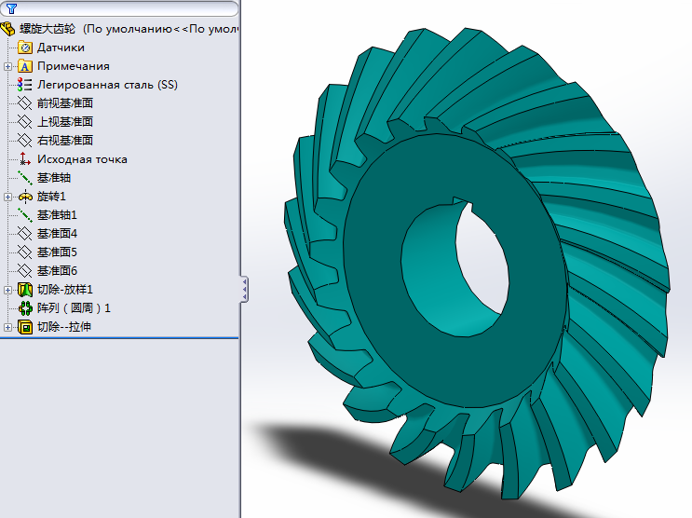This screenshot has width=692, height=518.
Task: Click the 右视基准面 plane icon
Action: coord(25,141)
